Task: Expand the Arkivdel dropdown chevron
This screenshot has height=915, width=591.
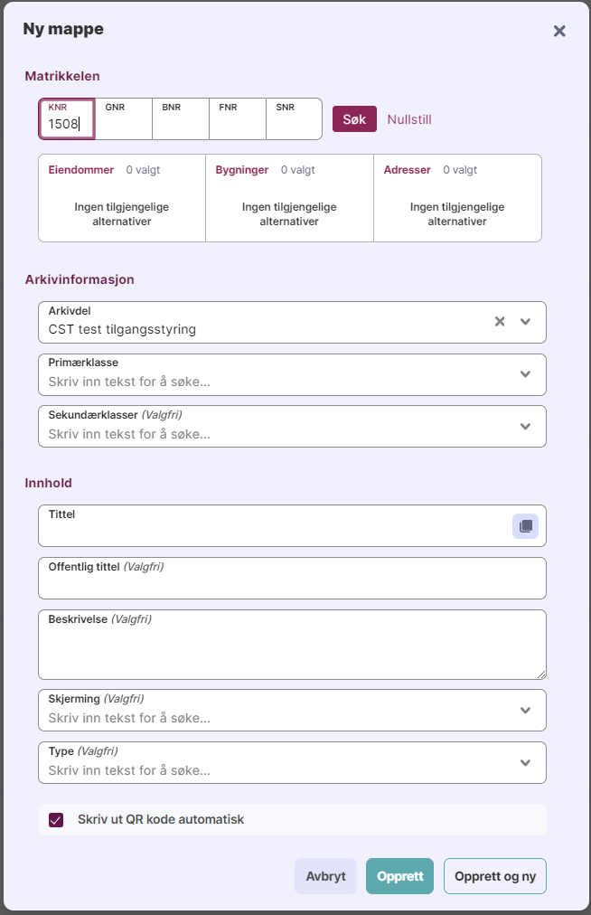Action: [x=526, y=322]
